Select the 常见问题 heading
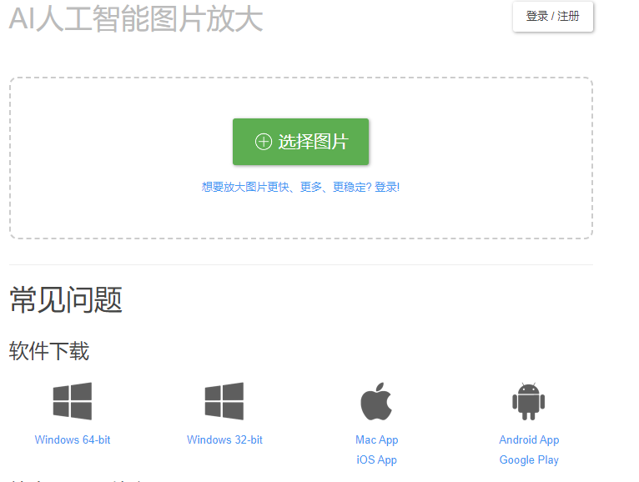Screen dimensions: 639x482 [66, 299]
